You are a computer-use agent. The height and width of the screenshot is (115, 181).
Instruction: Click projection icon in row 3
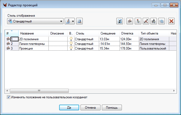8,48
